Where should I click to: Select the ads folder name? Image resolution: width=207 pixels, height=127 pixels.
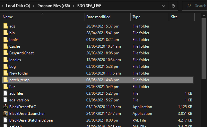[x=12, y=26]
